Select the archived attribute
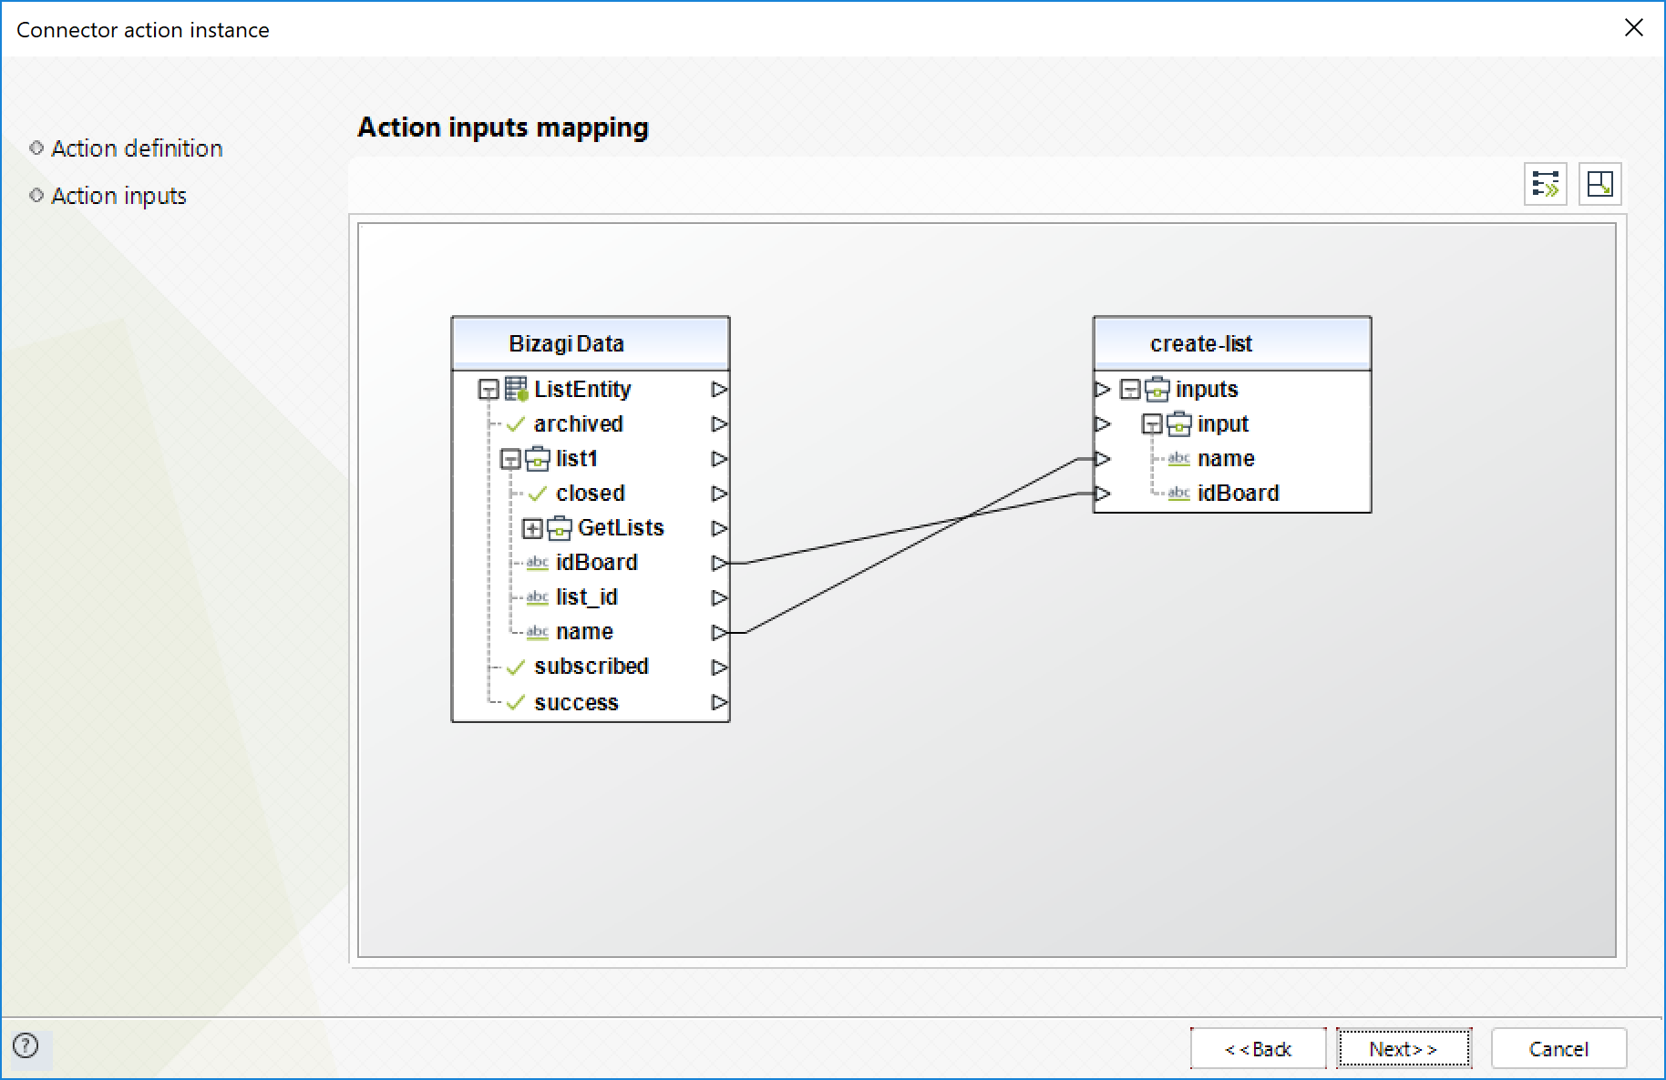1666x1080 pixels. coord(579,424)
